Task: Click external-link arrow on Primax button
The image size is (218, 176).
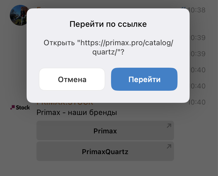Action: [169, 126]
